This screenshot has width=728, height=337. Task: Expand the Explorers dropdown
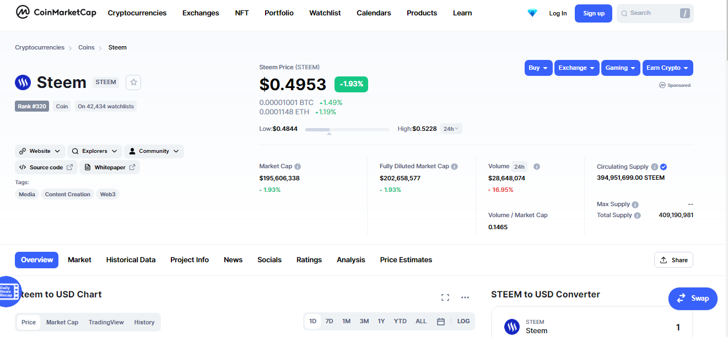95,151
